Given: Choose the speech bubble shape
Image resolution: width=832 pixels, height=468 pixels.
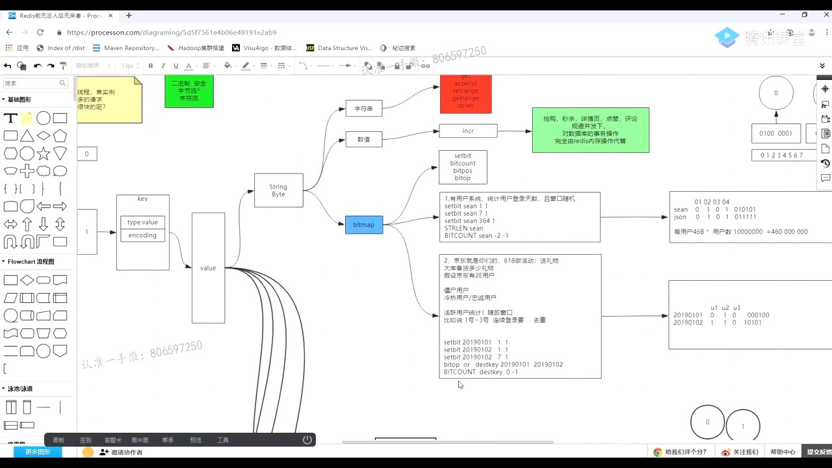Looking at the screenshot, I should 60,171.
